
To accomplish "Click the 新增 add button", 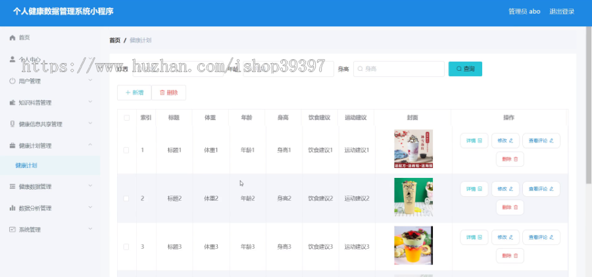I will point(134,93).
